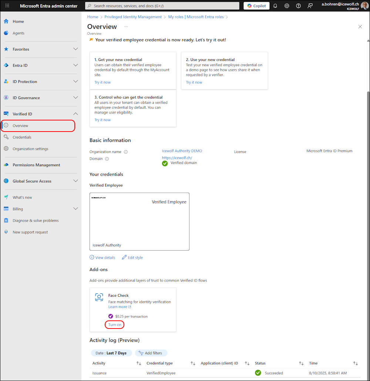The image size is (370, 381).
Task: Click the VerifiedEmployee credential type cell
Action: [x=161, y=373]
